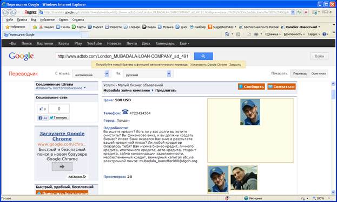Click the add-to-favorites-bar star icon
The width and height of the screenshot is (337, 202).
click(x=35, y=27)
